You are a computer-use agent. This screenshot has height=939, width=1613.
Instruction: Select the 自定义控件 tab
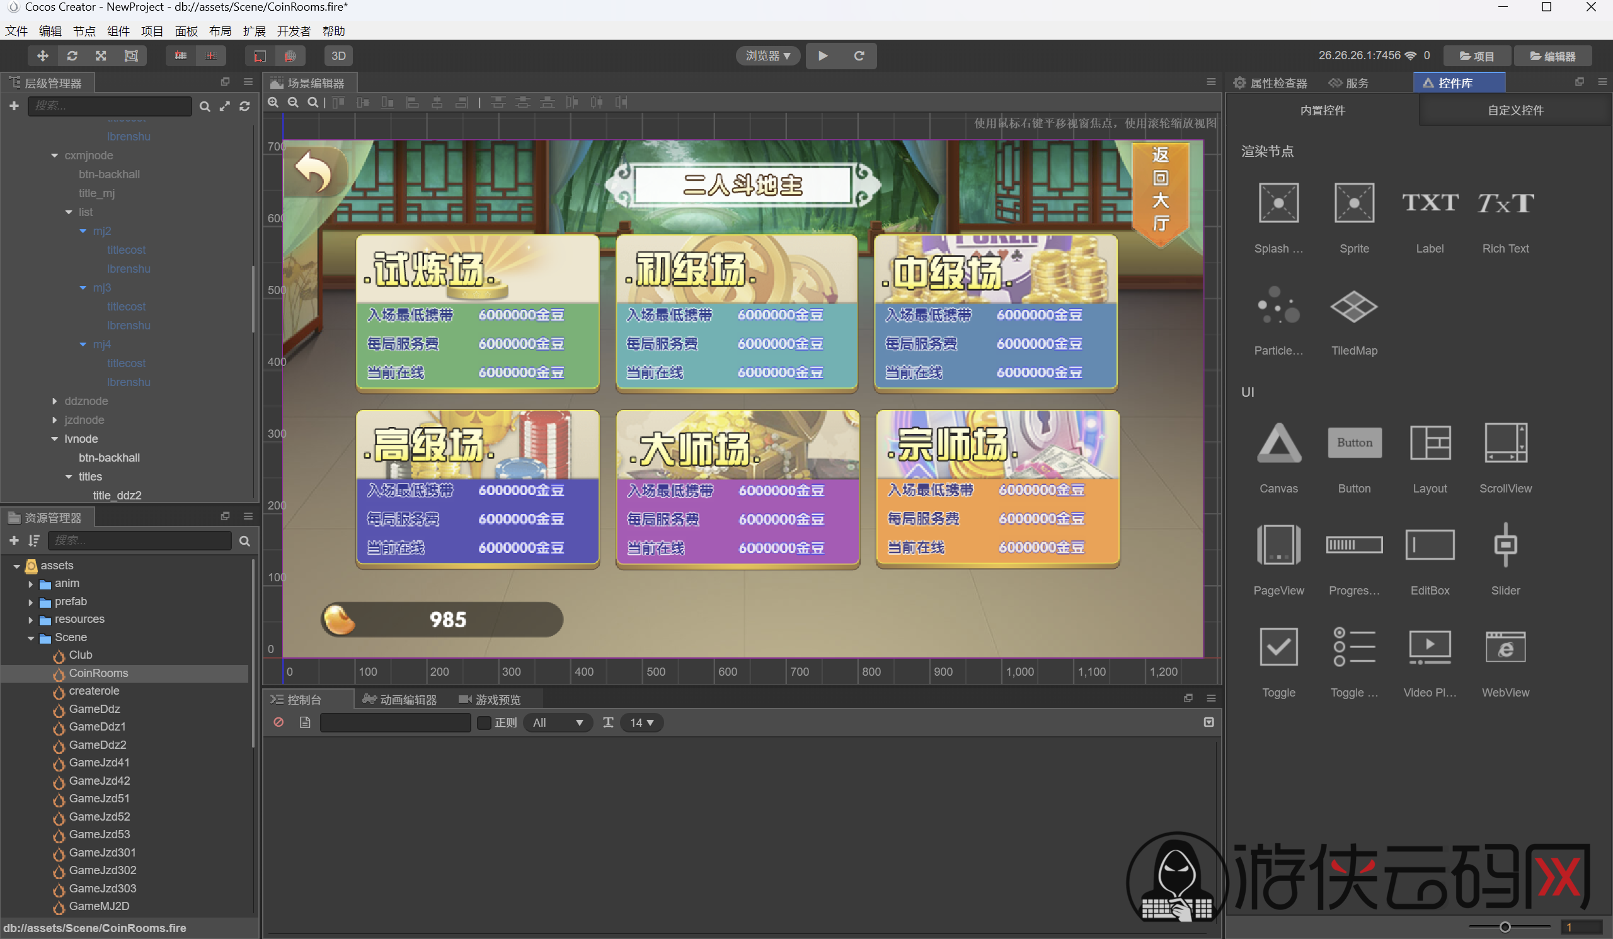1515,111
